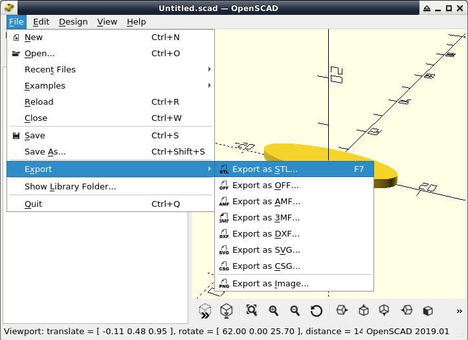The height and width of the screenshot is (340, 468).
Task: Select New in the File menu
Action: (x=111, y=37)
